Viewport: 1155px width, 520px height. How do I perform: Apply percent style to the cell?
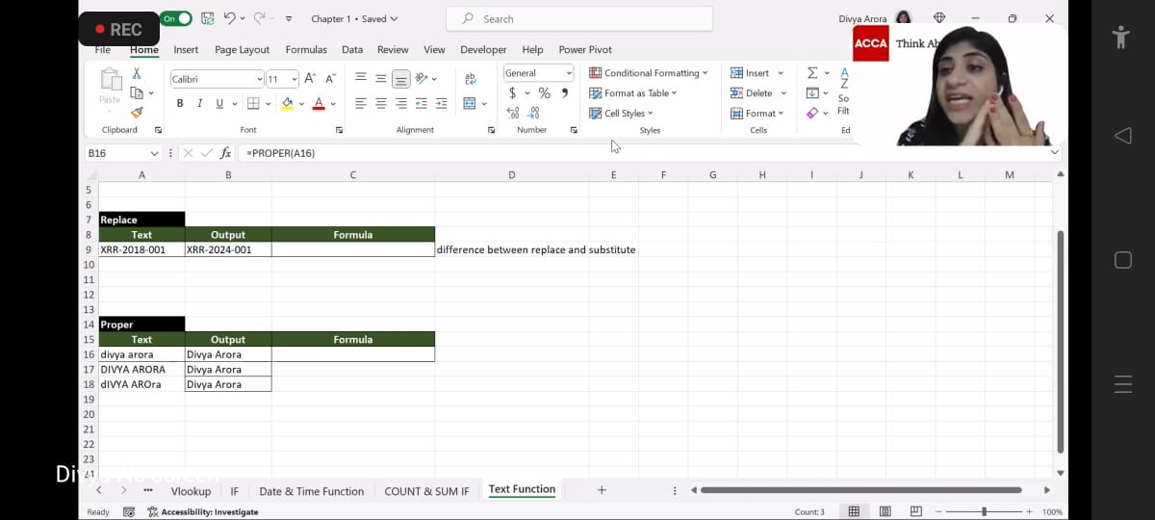544,93
